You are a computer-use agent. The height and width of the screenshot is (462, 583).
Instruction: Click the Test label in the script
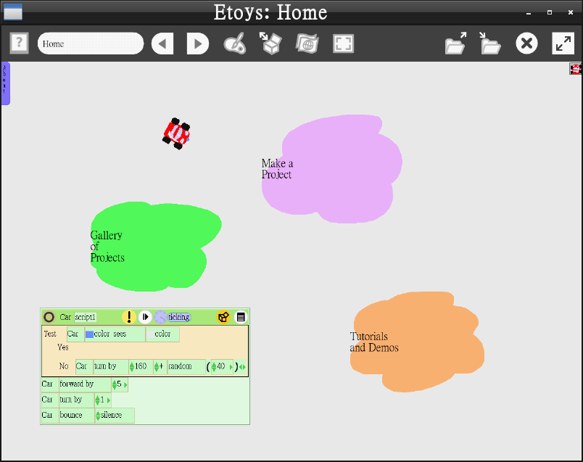click(x=50, y=334)
